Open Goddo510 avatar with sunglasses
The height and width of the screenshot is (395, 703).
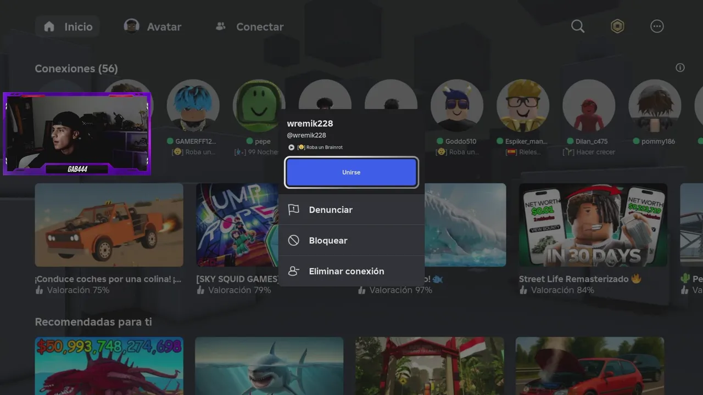point(457,106)
